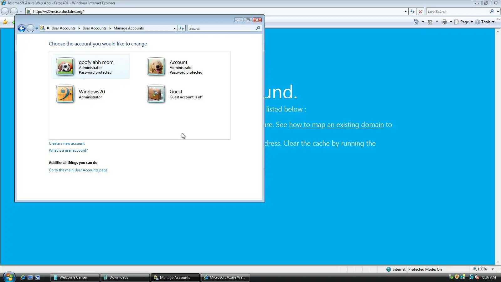Open the Windows Security alert shield icon

457,277
